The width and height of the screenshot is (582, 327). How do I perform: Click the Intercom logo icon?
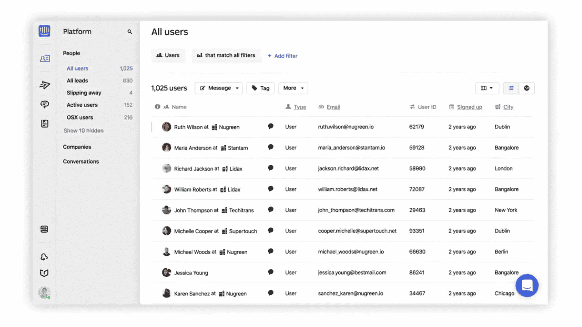click(44, 31)
